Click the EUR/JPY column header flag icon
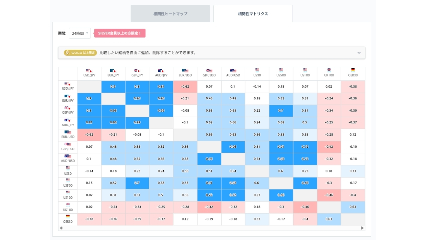Screen dimensions: 426x240 113,71
